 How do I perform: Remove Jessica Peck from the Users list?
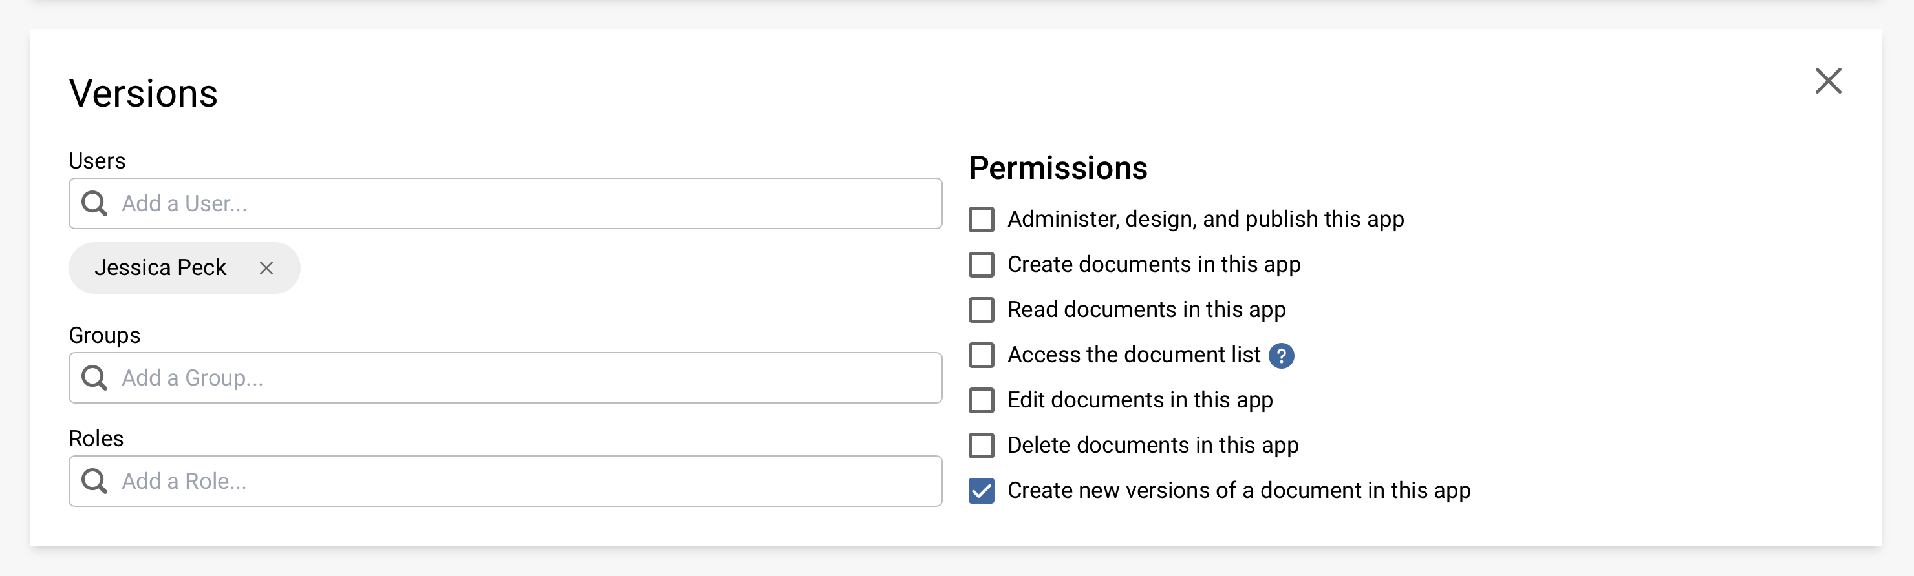coord(268,268)
